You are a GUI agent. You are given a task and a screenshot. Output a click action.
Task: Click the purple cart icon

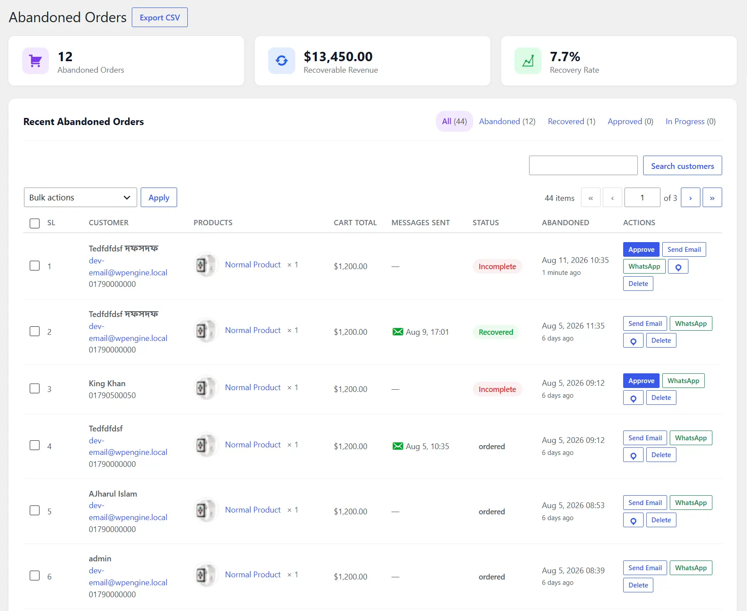point(36,61)
